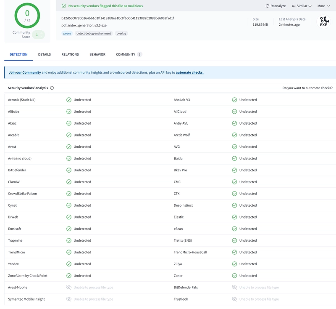The height and width of the screenshot is (309, 336).
Task: Click the AliCloud vendor name
Action: tap(180, 112)
